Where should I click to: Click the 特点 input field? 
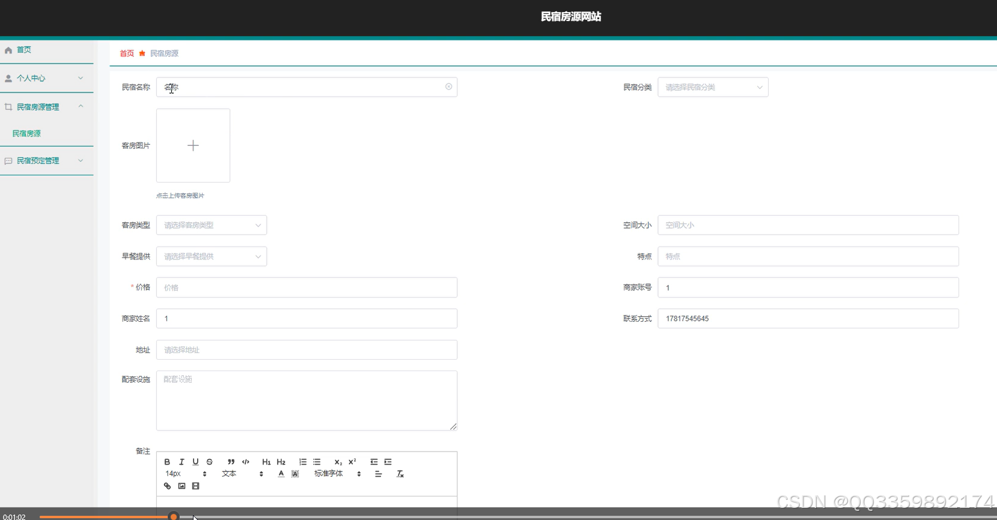pyautogui.click(x=808, y=256)
